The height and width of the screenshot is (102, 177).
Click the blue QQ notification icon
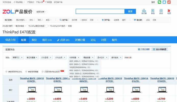pyautogui.click(x=164, y=2)
